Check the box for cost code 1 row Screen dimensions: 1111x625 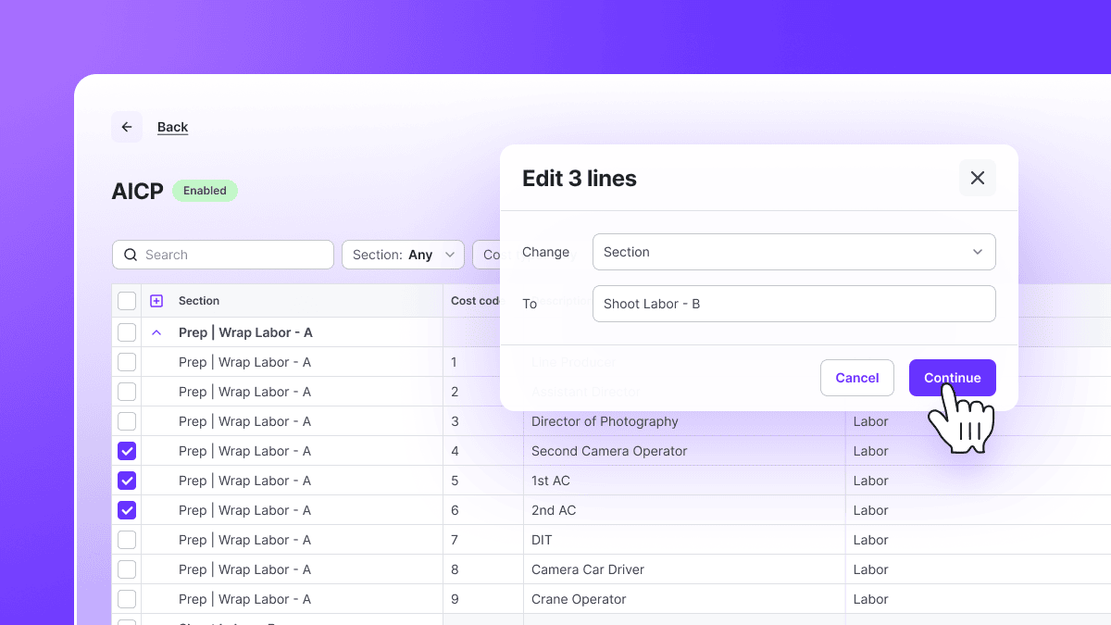[x=127, y=362]
